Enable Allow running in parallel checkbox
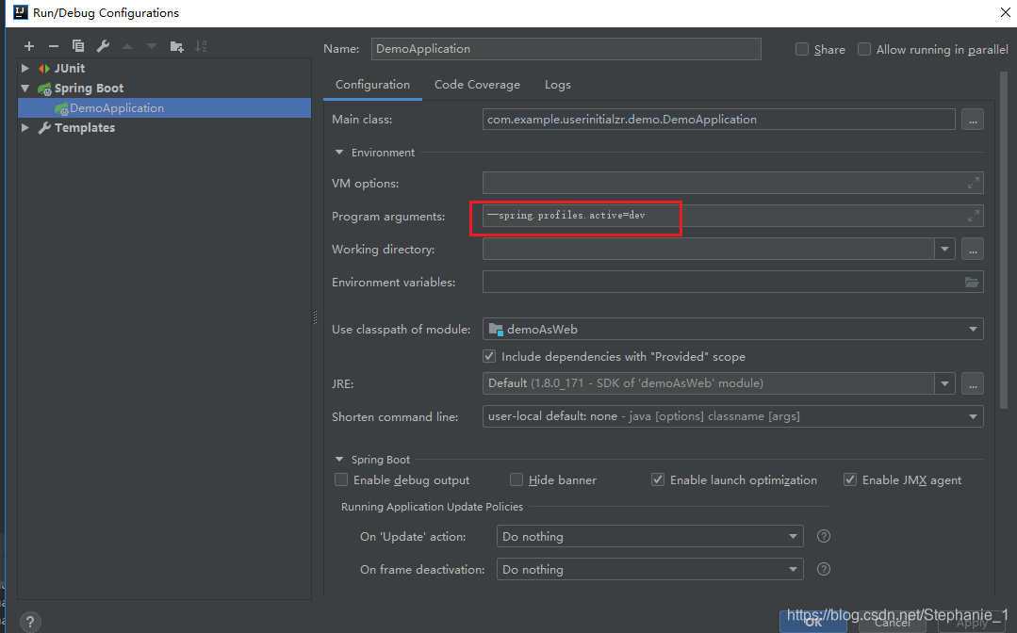This screenshot has width=1017, height=633. [x=864, y=49]
